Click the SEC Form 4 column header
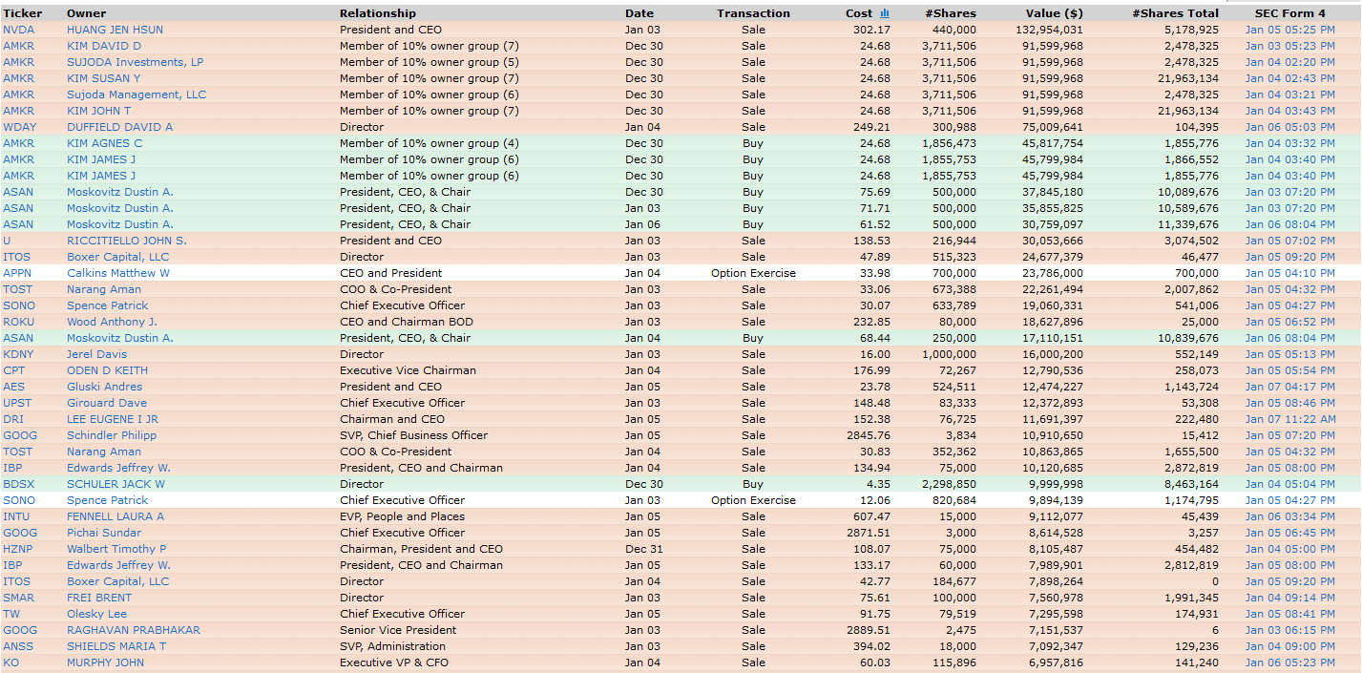This screenshot has width=1362, height=673. (1289, 13)
